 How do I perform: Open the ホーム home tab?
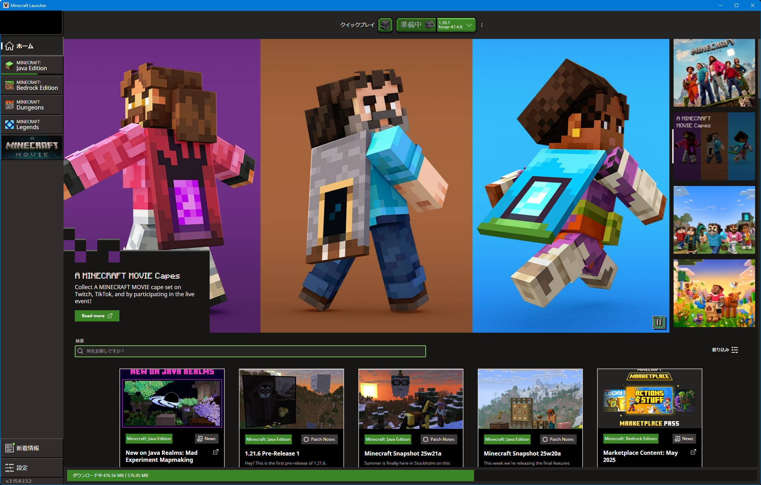pos(32,46)
